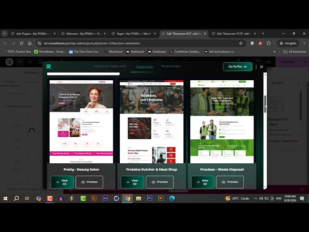Expand the hidden bookmarks chevron

[275, 52]
